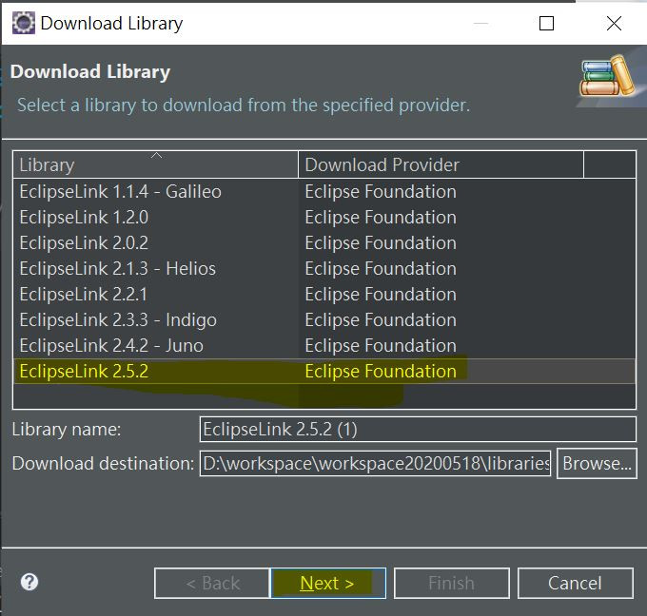Maximize the Download Library window

click(546, 23)
